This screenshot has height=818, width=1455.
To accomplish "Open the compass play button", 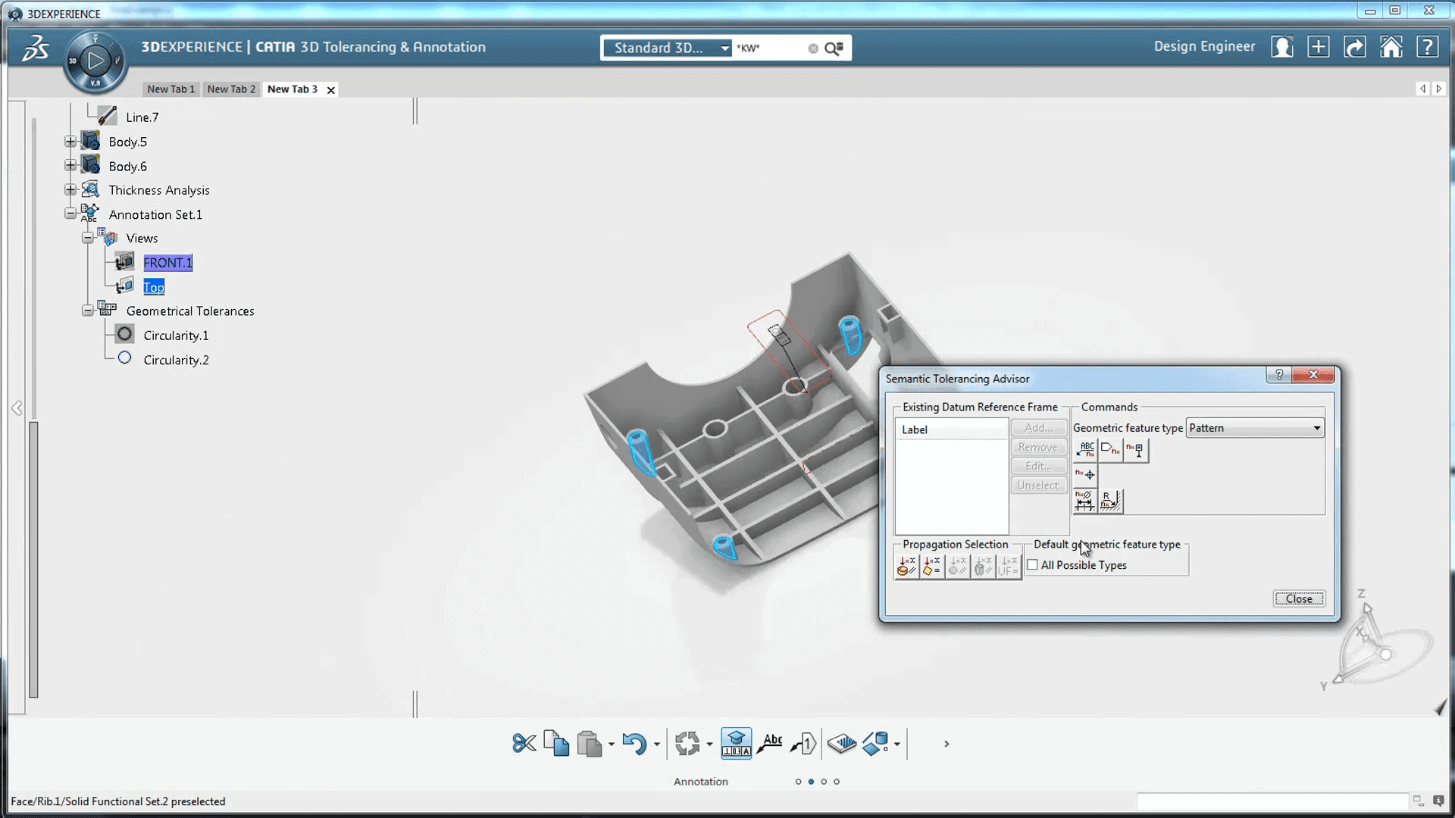I will pos(95,61).
